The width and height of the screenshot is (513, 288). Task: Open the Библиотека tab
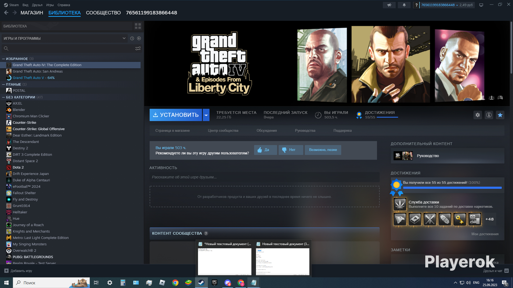click(65, 13)
